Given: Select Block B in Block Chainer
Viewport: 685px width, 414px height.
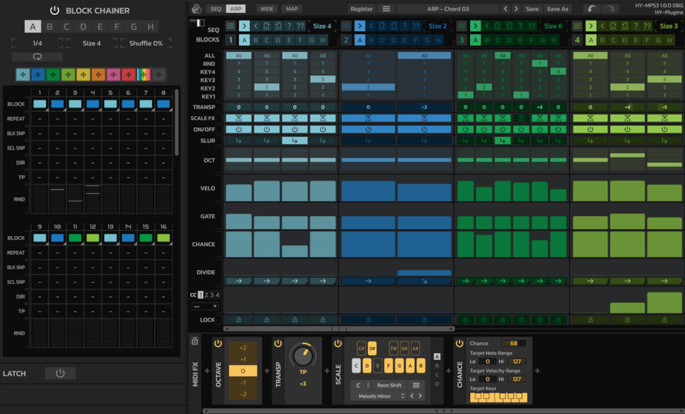Looking at the screenshot, I should [51, 25].
